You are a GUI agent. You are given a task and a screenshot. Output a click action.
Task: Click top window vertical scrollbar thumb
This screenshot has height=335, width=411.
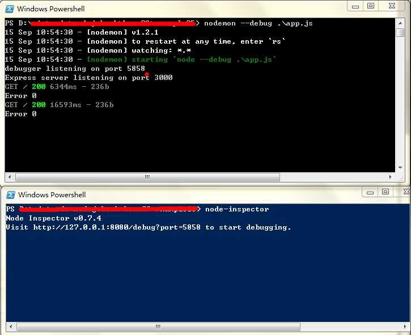[x=400, y=32]
